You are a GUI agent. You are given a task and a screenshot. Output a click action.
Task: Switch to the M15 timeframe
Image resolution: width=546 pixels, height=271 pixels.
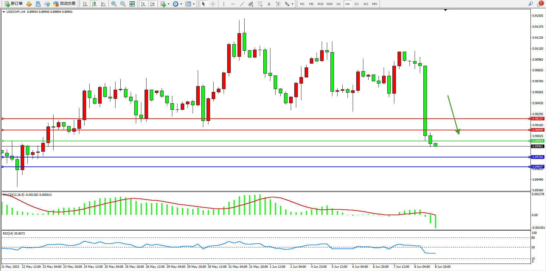tap(320, 4)
